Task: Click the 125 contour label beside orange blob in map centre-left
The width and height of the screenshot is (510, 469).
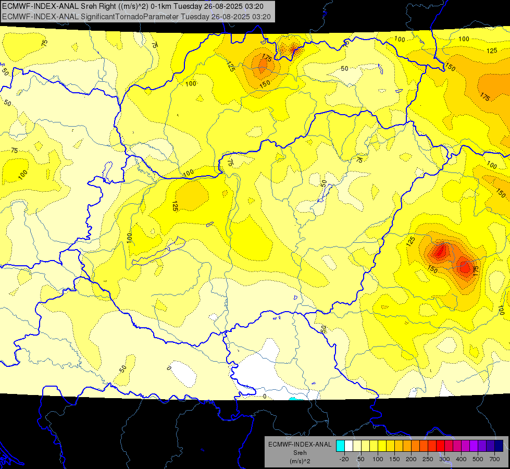Action: pos(175,206)
